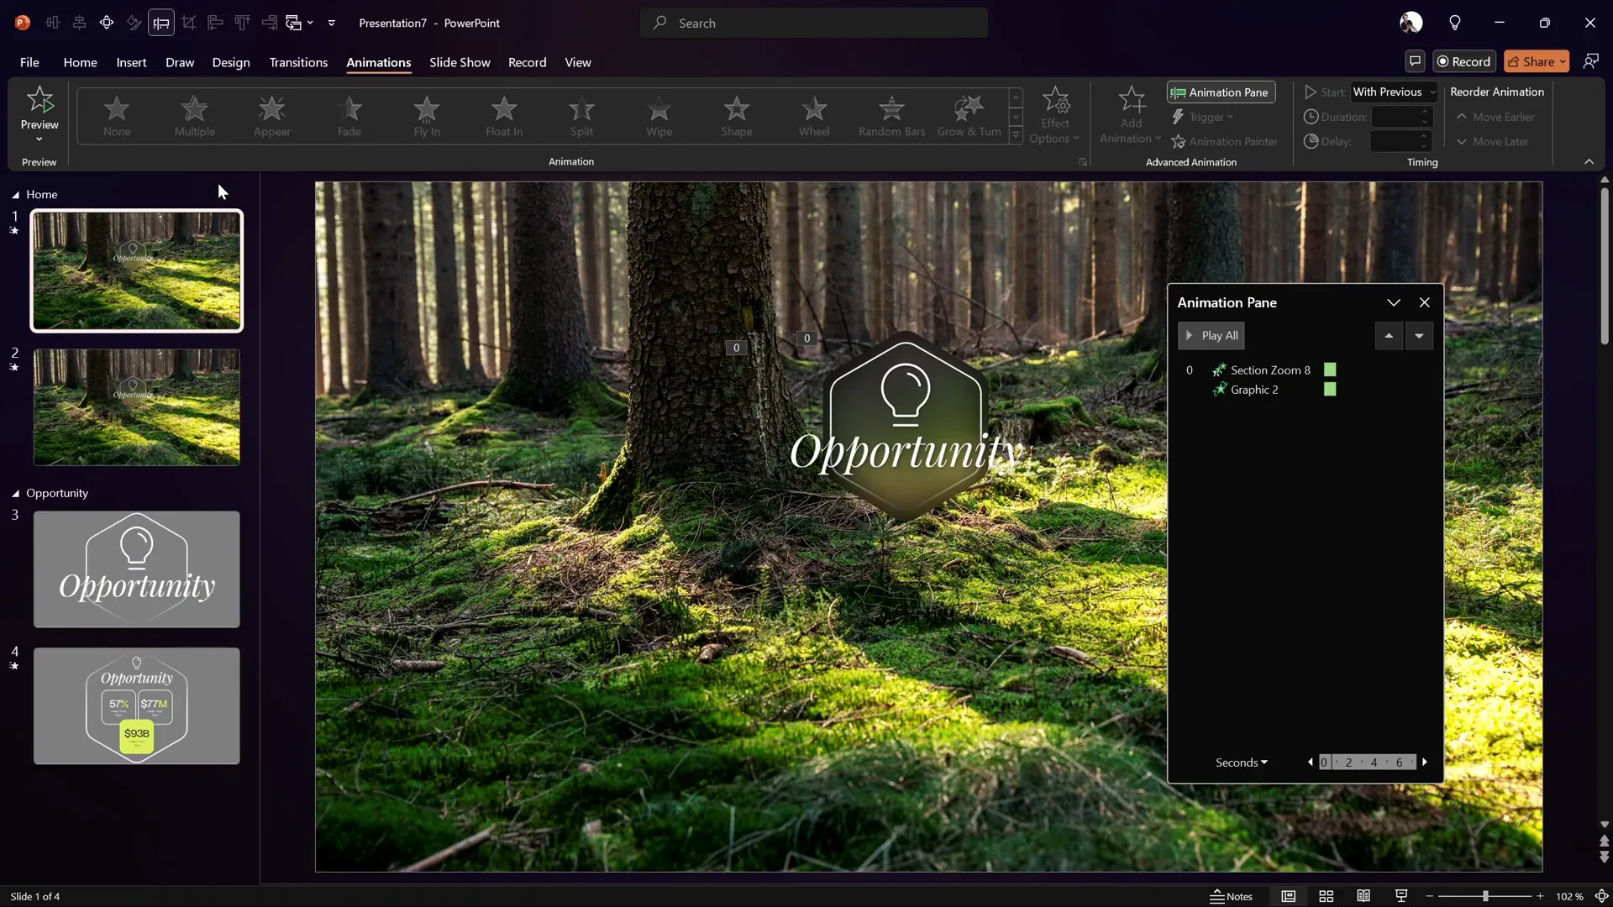
Task: Choose the Shape animation effect
Action: (736, 116)
